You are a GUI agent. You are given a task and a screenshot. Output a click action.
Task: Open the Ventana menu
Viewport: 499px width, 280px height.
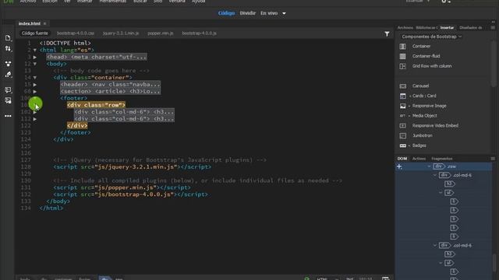point(177,2)
